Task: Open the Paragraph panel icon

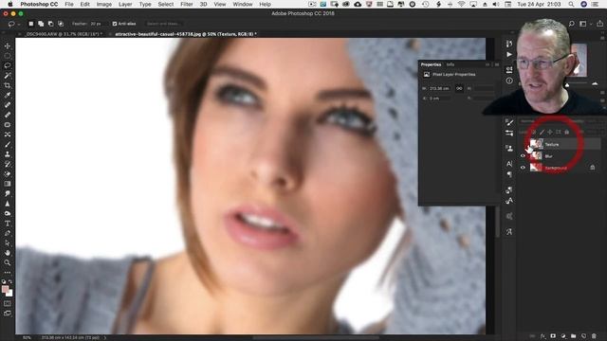Action: pos(509,174)
